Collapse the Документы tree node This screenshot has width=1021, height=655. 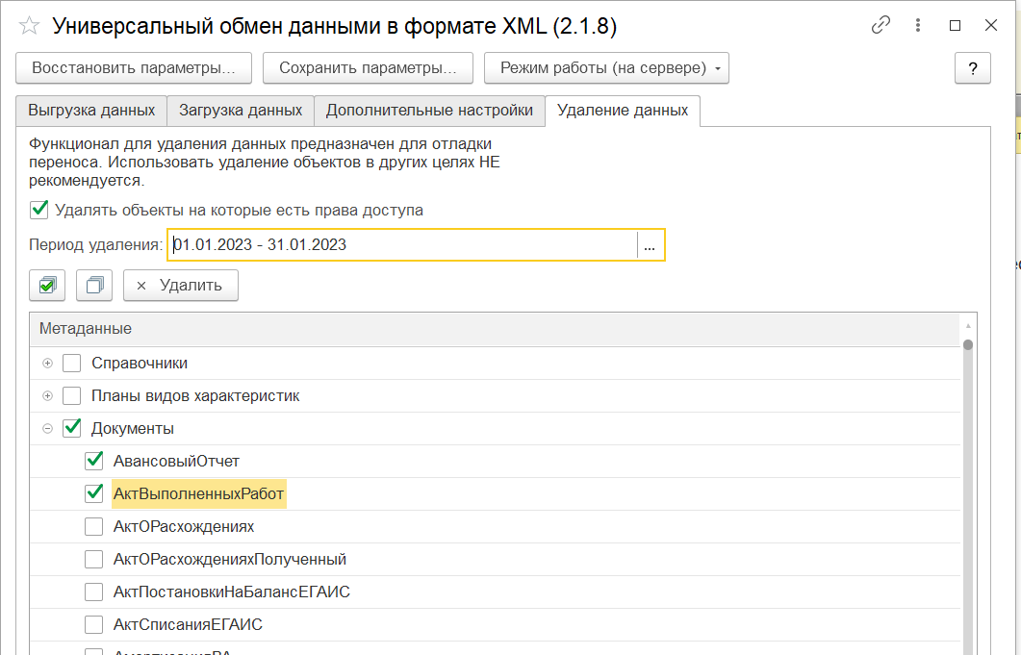(47, 429)
